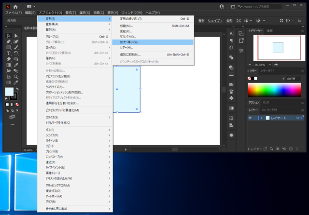Select the Zoom tool magnifier
Image resolution: width=309 pixels, height=215 pixels.
16,77
